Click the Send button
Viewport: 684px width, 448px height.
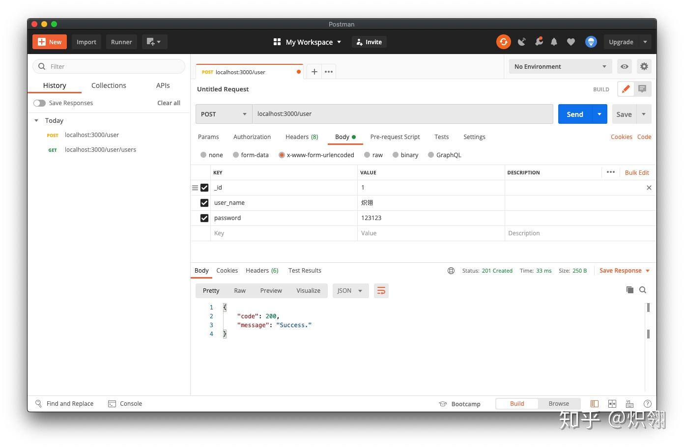[x=575, y=114]
